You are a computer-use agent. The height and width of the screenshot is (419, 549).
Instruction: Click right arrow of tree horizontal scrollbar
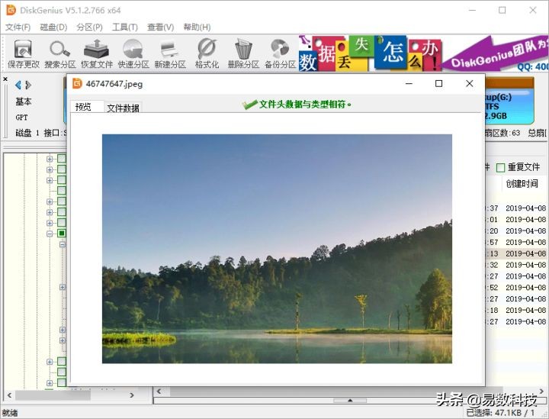coord(132,395)
